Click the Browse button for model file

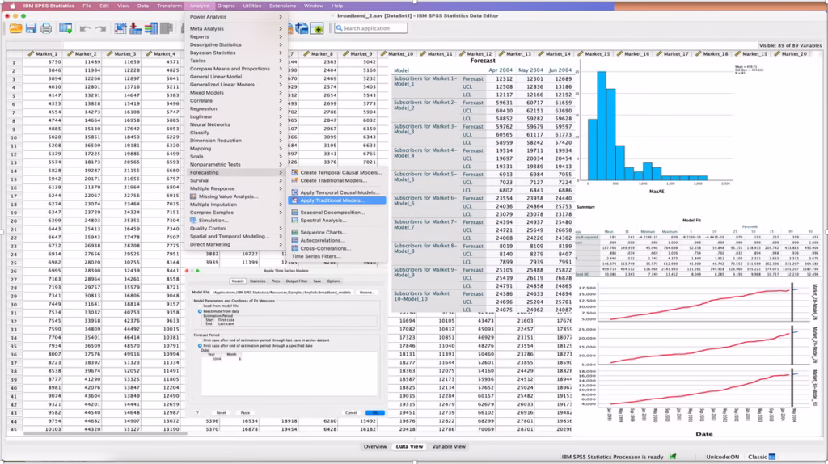point(366,293)
